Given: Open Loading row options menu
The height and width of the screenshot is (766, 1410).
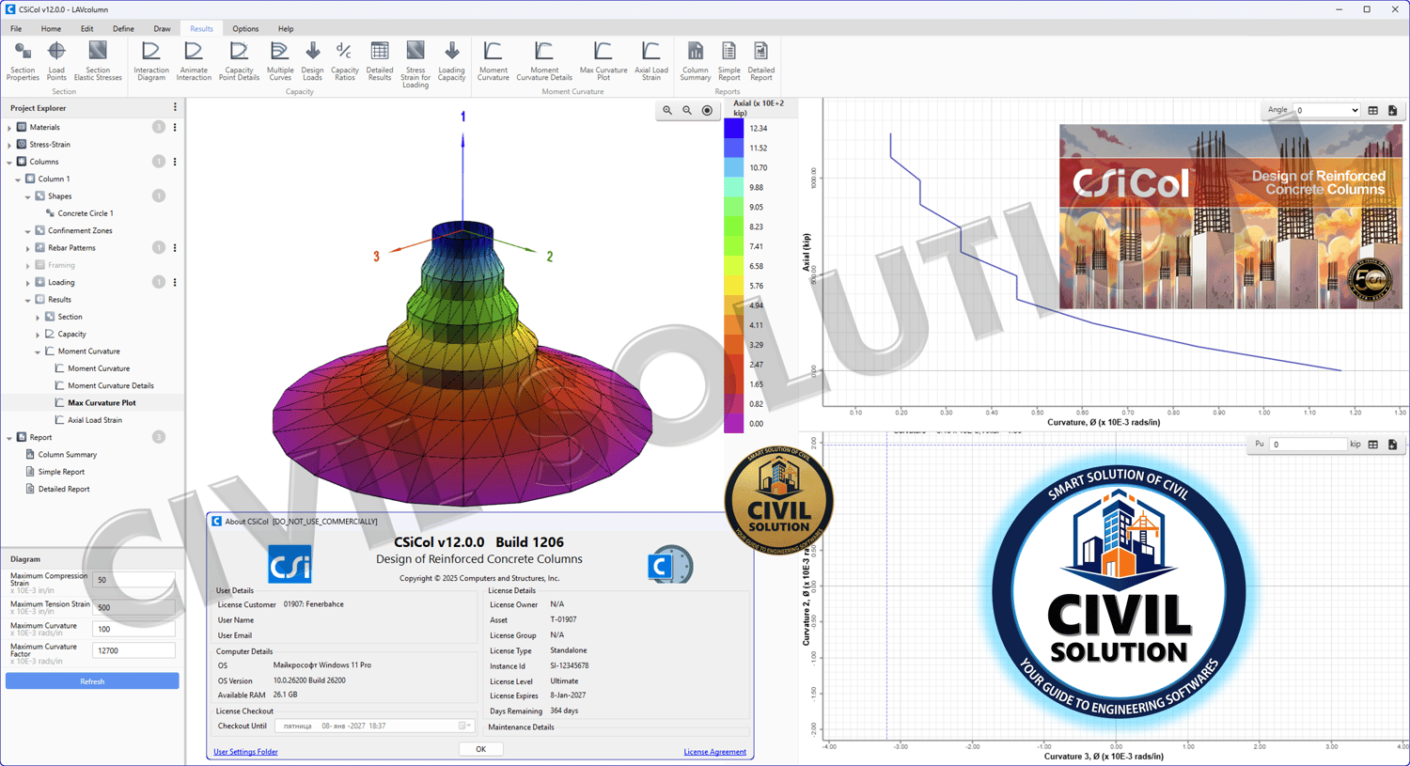Looking at the screenshot, I should 175,282.
